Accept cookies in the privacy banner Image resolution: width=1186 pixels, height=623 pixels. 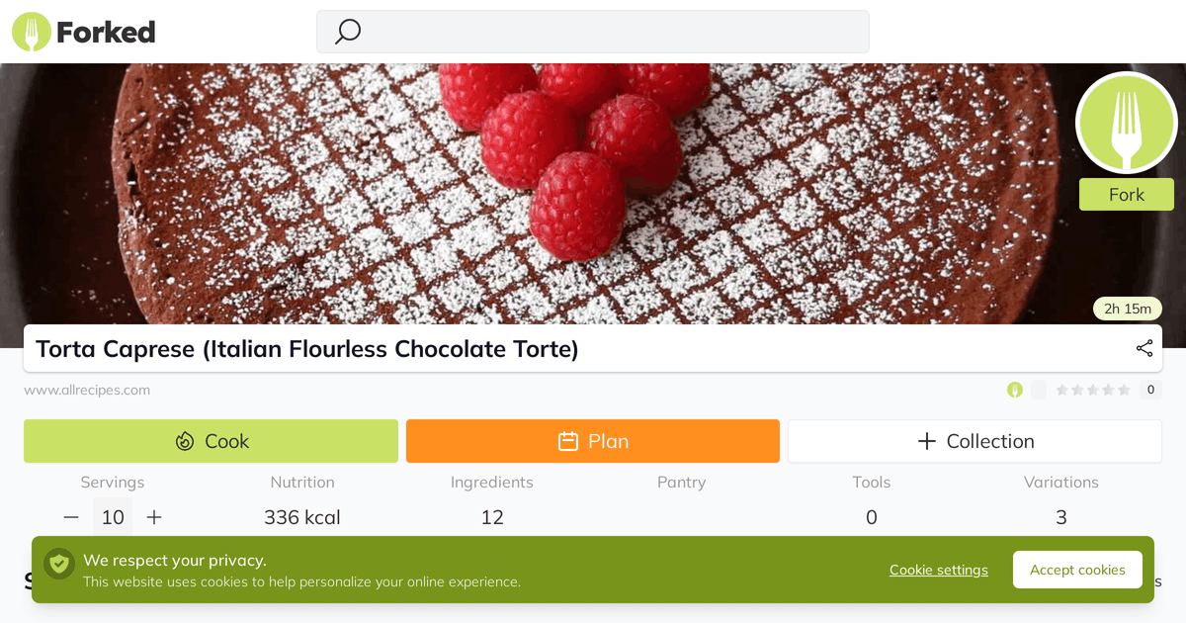pos(1077,570)
